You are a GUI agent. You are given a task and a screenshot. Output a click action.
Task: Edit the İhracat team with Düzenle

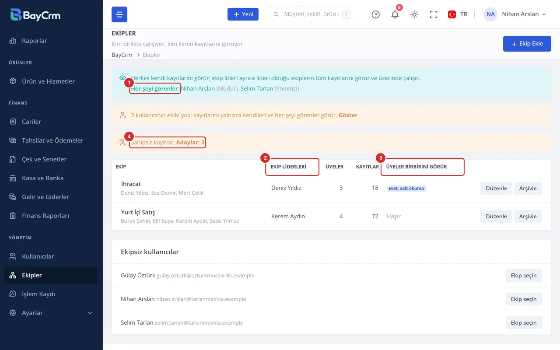point(496,188)
